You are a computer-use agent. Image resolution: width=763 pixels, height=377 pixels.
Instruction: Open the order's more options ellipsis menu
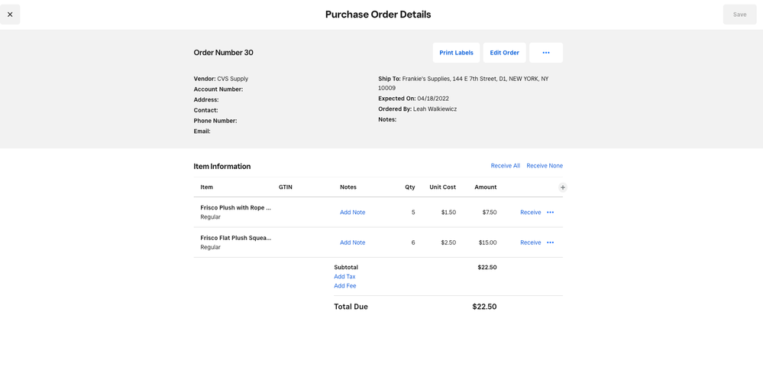pos(545,53)
